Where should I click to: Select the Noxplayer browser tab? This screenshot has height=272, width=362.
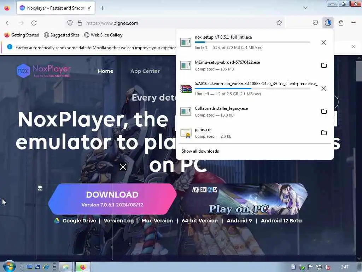pos(56,8)
